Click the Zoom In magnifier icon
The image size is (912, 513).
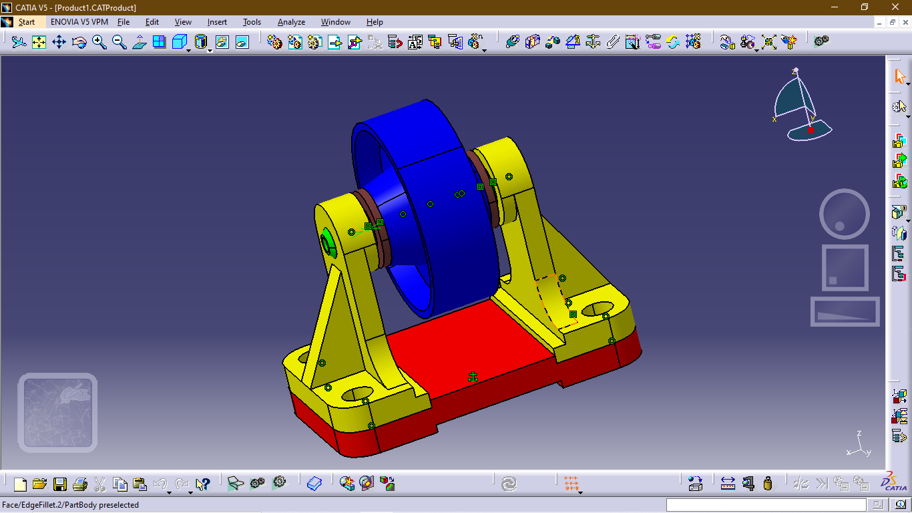coord(97,41)
